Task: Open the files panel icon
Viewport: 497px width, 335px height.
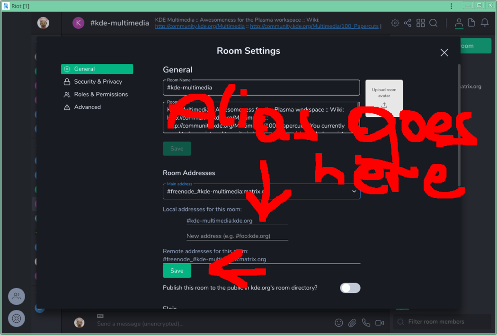Action: point(471,23)
